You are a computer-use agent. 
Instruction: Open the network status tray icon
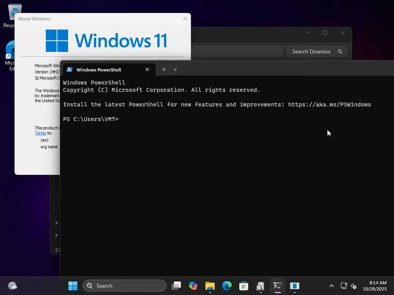click(x=344, y=286)
